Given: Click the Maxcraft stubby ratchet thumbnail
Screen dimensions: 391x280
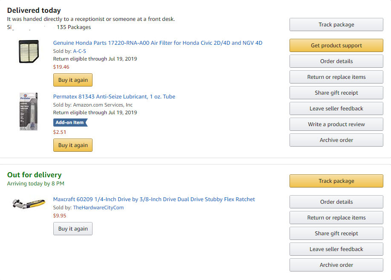Looking at the screenshot, I should (29, 203).
